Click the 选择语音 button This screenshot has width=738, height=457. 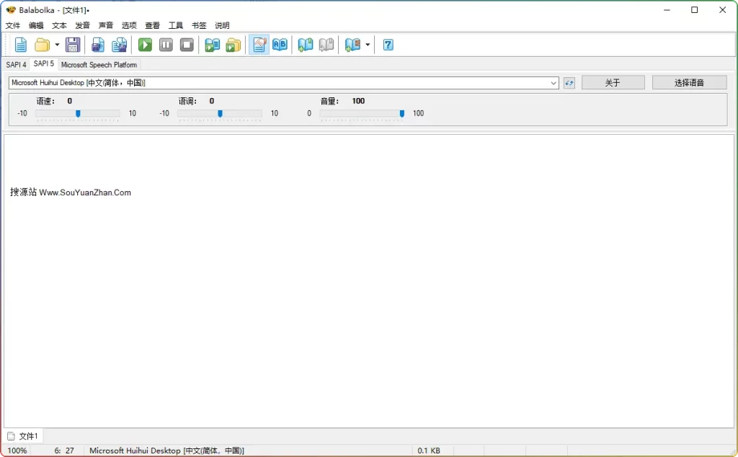click(x=689, y=83)
